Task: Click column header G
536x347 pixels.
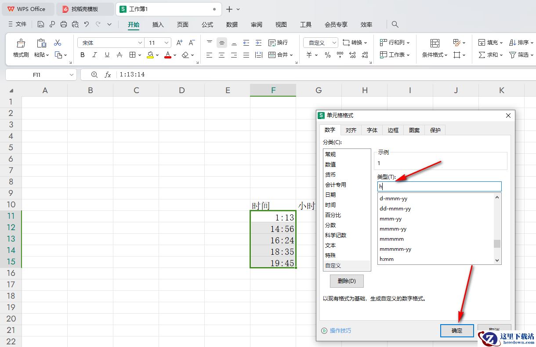Action: point(319,90)
